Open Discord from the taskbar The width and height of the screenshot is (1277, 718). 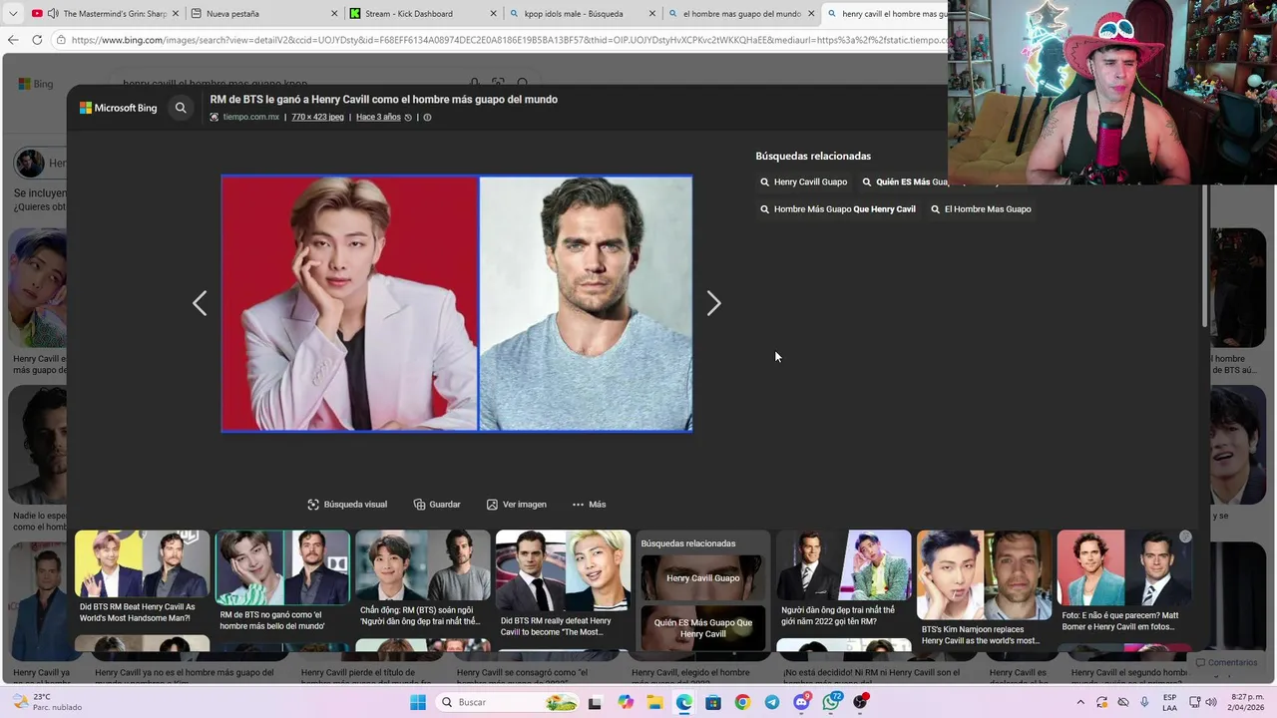click(801, 702)
